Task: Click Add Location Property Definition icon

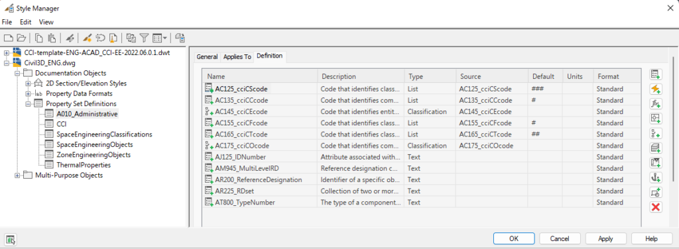Action: pos(656,119)
